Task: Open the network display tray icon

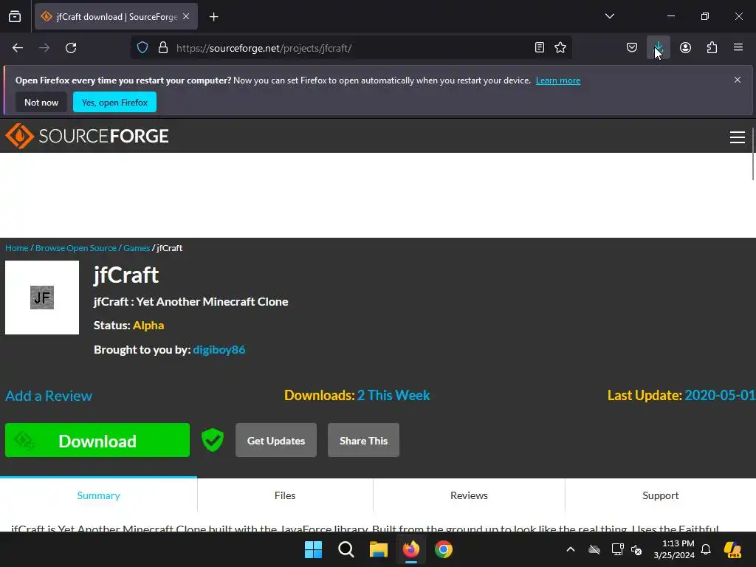Action: tap(617, 549)
